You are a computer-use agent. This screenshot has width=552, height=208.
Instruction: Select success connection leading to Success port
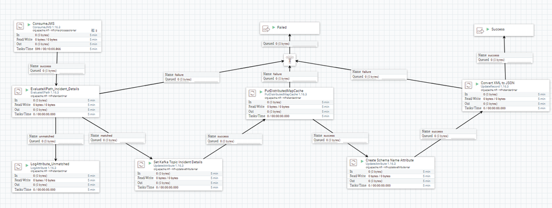click(x=505, y=57)
